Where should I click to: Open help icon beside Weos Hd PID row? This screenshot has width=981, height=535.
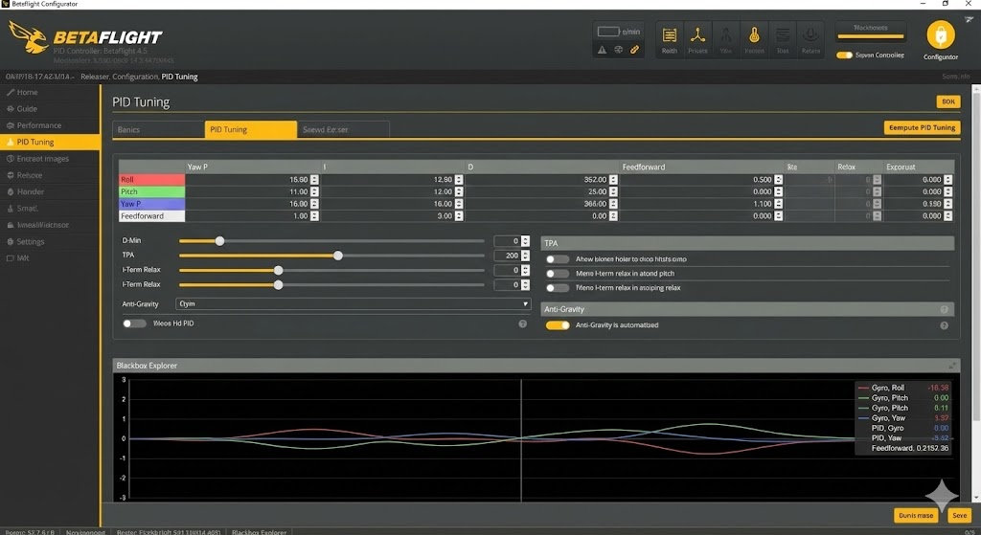pyautogui.click(x=522, y=323)
